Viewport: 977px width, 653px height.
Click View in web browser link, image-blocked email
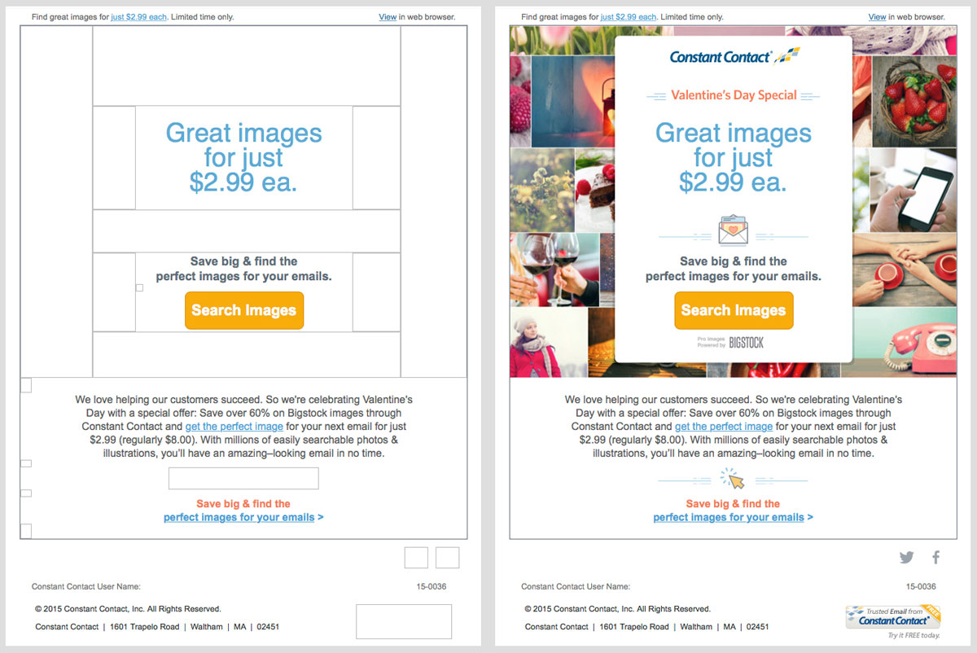pos(388,17)
